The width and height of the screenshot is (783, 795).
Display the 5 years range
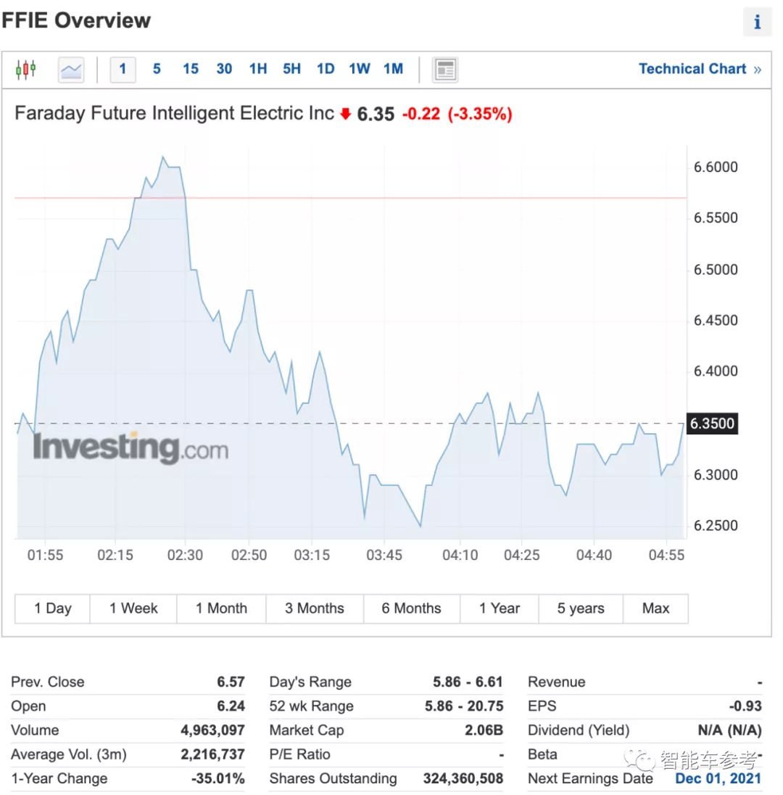click(x=581, y=609)
